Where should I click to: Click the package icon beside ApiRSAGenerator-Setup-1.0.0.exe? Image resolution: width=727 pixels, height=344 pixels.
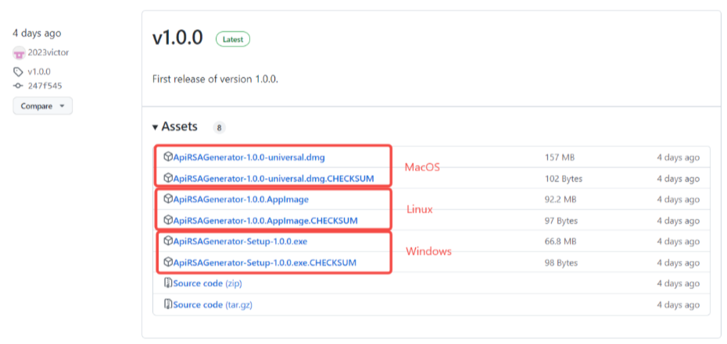point(168,242)
